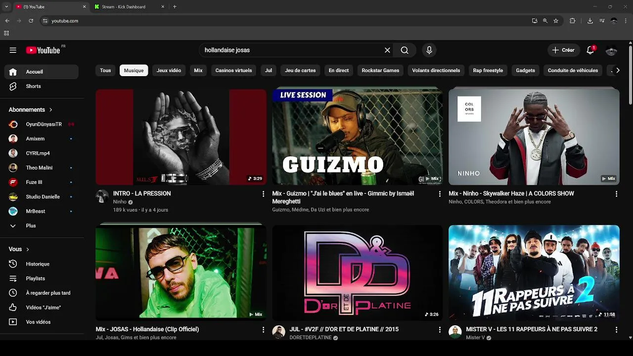This screenshot has width=633, height=356.
Task: Open options for JUL #V2F video
Action: coord(440,330)
